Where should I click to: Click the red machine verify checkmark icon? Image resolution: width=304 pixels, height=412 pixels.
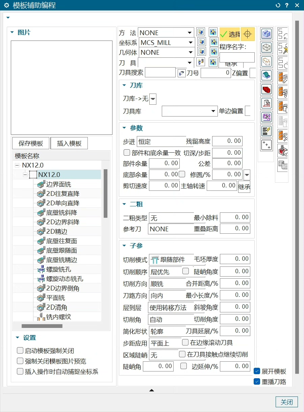(x=283, y=151)
